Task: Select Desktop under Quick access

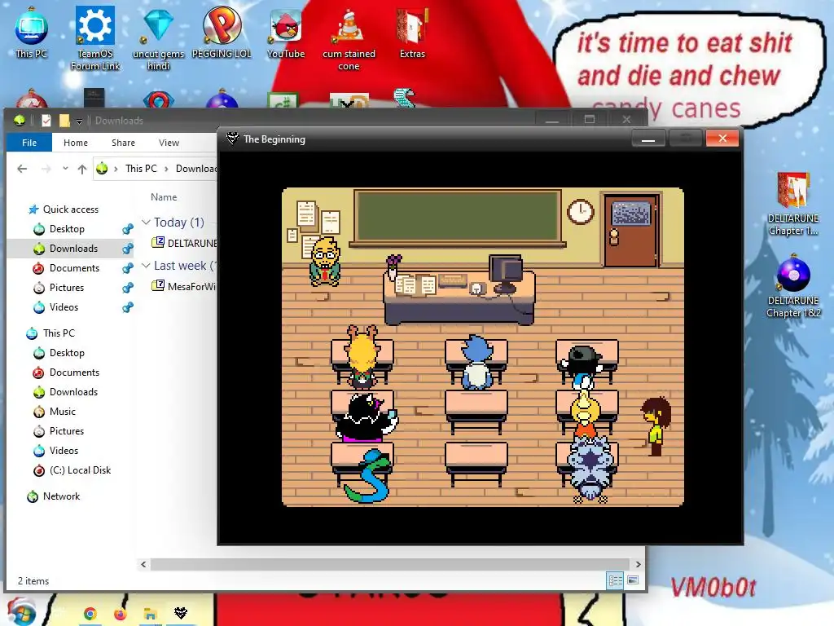Action: (67, 229)
